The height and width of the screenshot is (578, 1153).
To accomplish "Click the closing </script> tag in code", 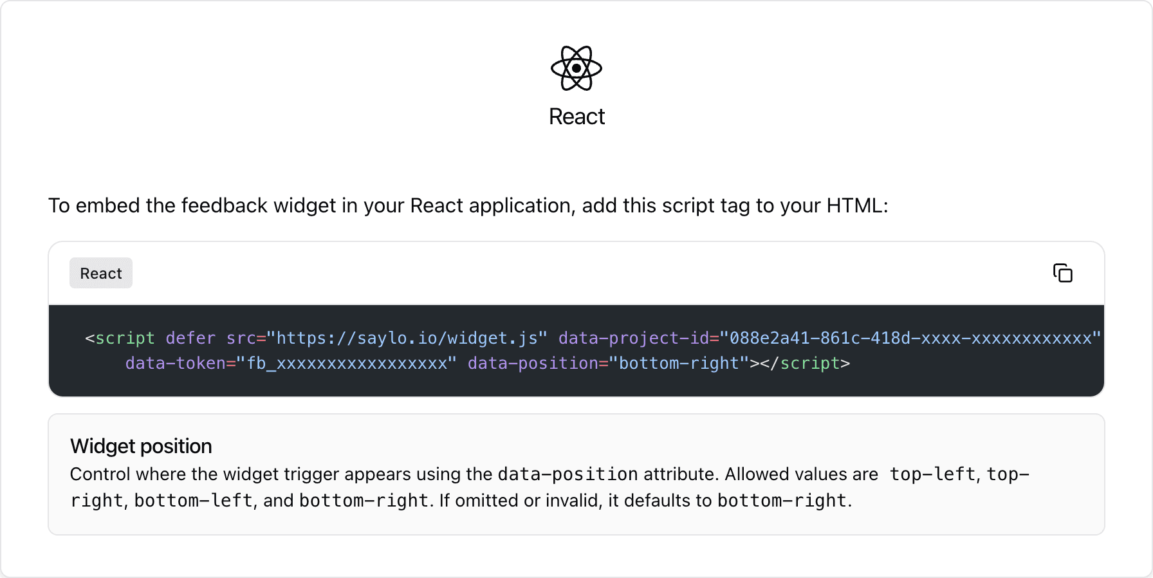I will pyautogui.click(x=805, y=363).
